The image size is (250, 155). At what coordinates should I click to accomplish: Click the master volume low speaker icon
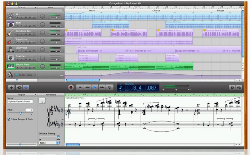[163, 90]
